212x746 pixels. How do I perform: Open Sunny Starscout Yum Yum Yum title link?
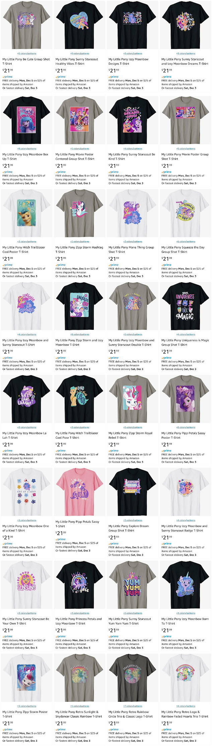(x=130, y=621)
